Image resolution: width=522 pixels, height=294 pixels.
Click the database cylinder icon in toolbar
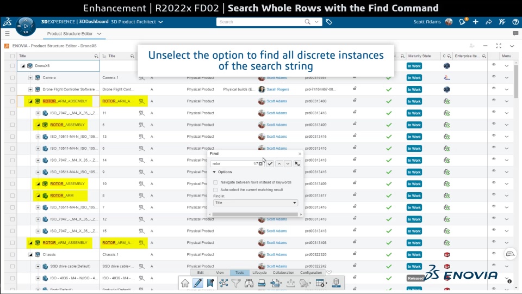click(336, 283)
